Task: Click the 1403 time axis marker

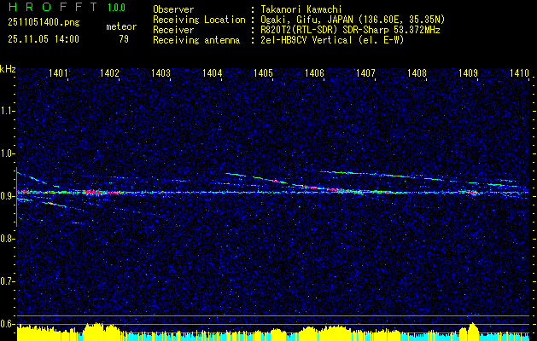Action: tap(161, 72)
